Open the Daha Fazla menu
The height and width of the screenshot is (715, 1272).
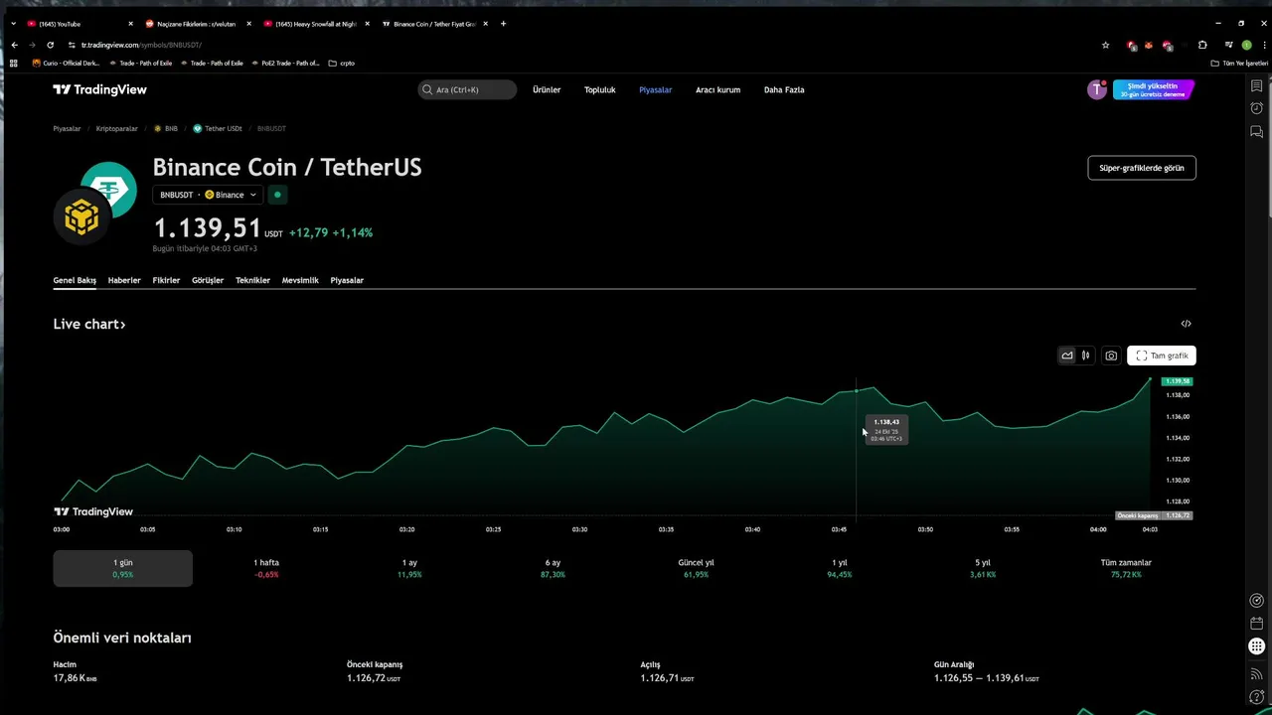[784, 89]
